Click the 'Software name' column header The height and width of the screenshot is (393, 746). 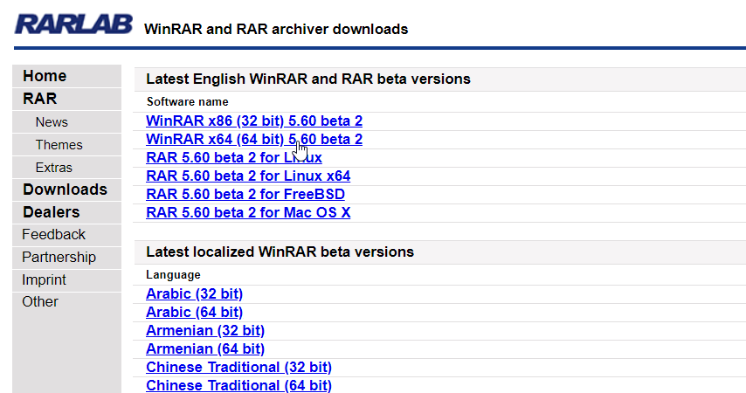pyautogui.click(x=188, y=102)
